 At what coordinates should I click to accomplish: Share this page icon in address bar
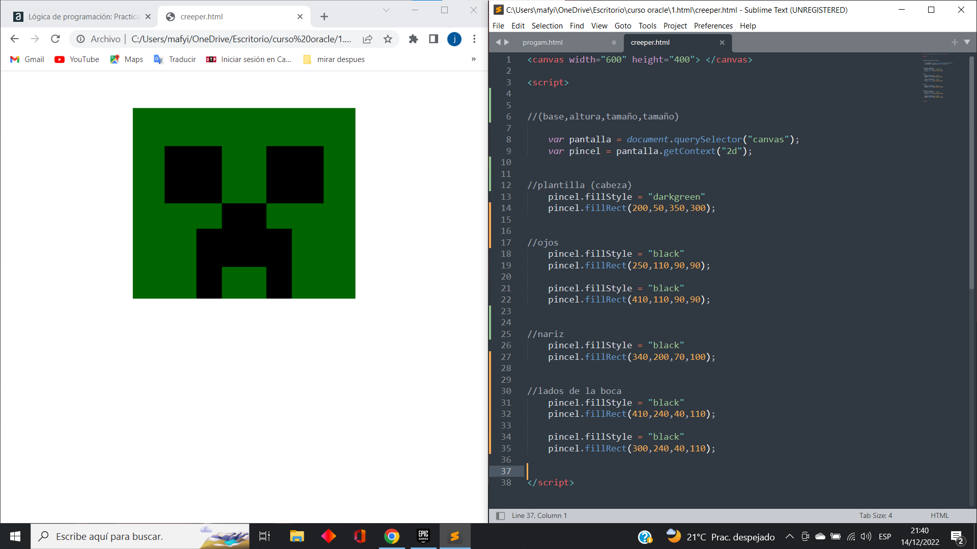367,39
